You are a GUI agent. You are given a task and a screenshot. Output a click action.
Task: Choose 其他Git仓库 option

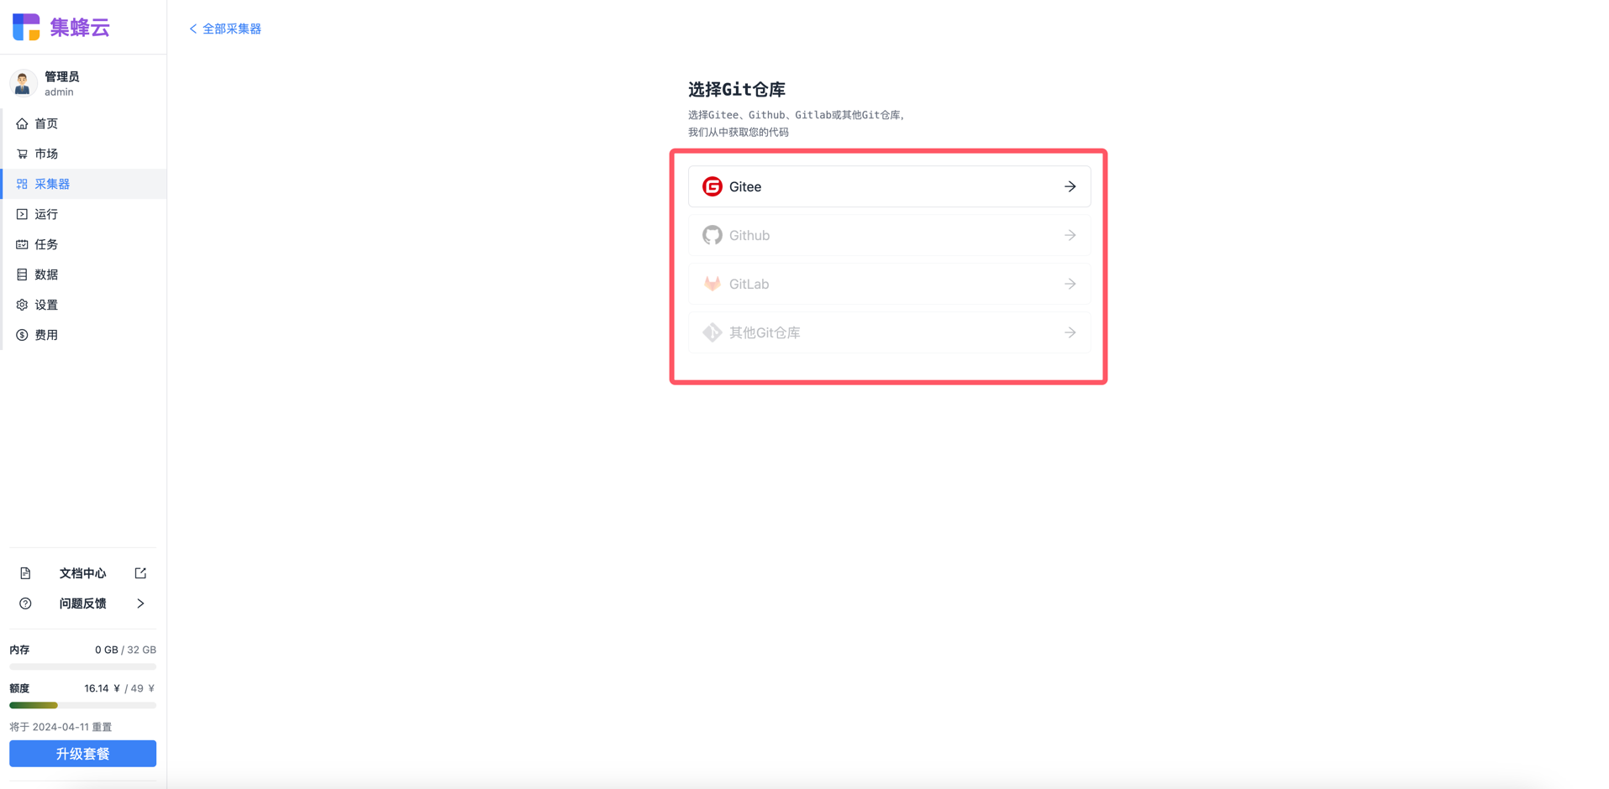(889, 332)
